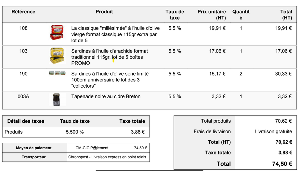Click the Taux de taxe column header
The width and height of the screenshot is (299, 171).
pyautogui.click(x=175, y=15)
